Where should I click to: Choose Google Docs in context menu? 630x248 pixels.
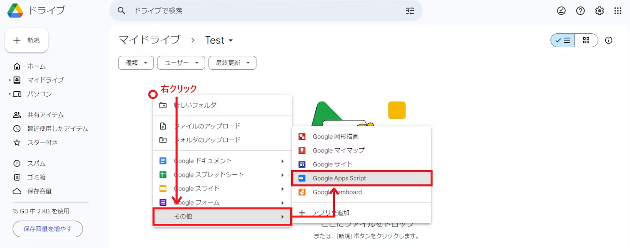(x=222, y=161)
